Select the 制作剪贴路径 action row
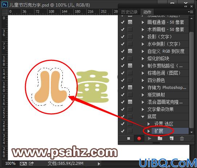The width and height of the screenshot is (197, 168). coord(165,66)
